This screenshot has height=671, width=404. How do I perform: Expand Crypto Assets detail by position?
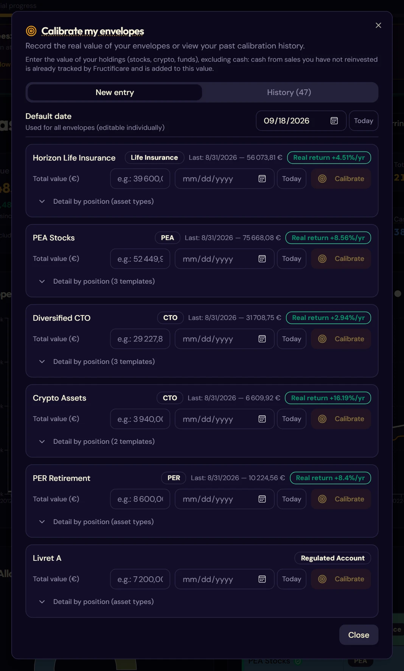(x=97, y=442)
